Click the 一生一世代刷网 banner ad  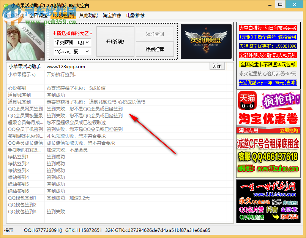pos(268,201)
